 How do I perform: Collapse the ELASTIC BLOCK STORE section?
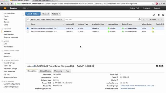click(2, 51)
